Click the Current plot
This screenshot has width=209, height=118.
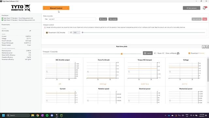click(62, 95)
